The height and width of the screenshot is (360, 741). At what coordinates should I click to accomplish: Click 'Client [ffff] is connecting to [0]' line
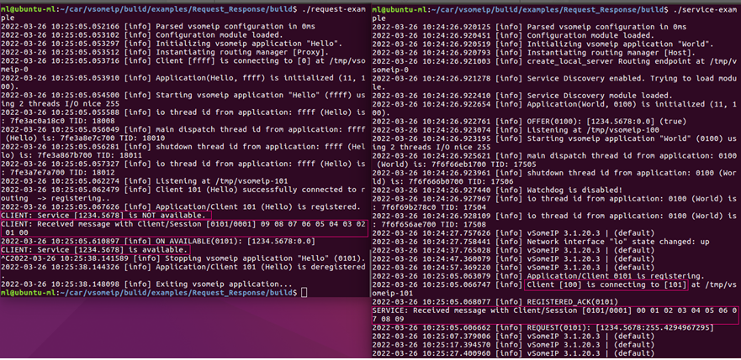[x=183, y=65]
